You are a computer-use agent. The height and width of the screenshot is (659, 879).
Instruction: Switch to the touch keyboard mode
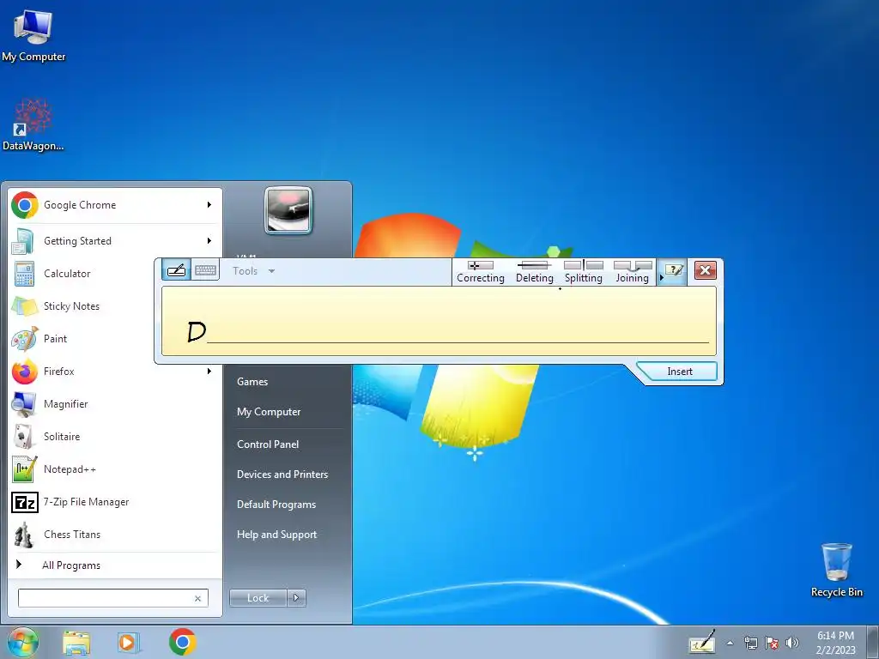point(205,270)
